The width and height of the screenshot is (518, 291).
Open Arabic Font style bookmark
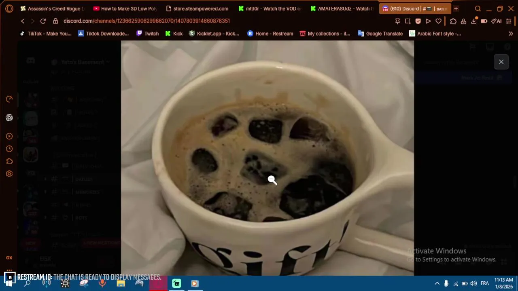435,34
